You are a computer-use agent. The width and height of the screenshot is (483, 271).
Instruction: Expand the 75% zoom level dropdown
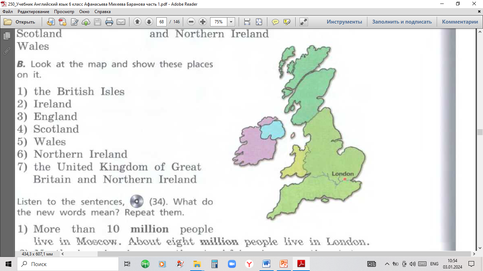[x=231, y=22]
